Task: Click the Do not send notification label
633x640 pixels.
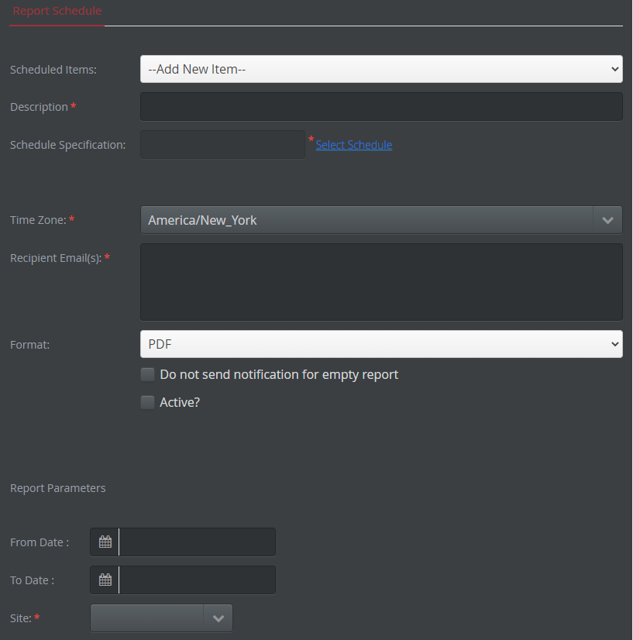Action: point(279,375)
